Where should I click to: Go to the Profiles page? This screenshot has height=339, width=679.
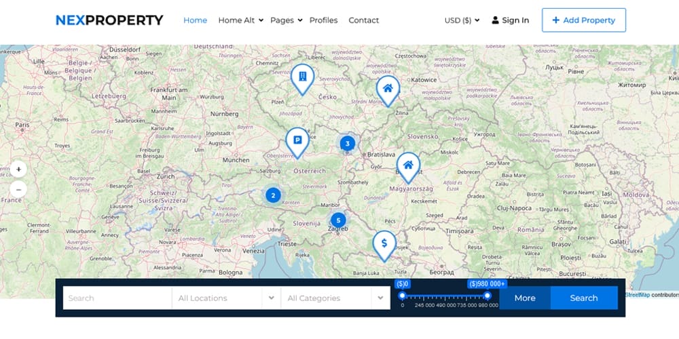[323, 20]
